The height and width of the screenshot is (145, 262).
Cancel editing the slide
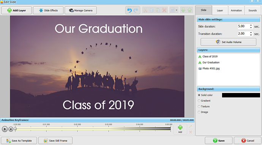[x=248, y=141]
